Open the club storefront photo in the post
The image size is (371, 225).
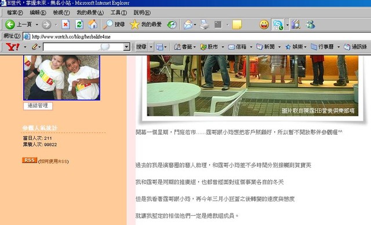(x=253, y=86)
